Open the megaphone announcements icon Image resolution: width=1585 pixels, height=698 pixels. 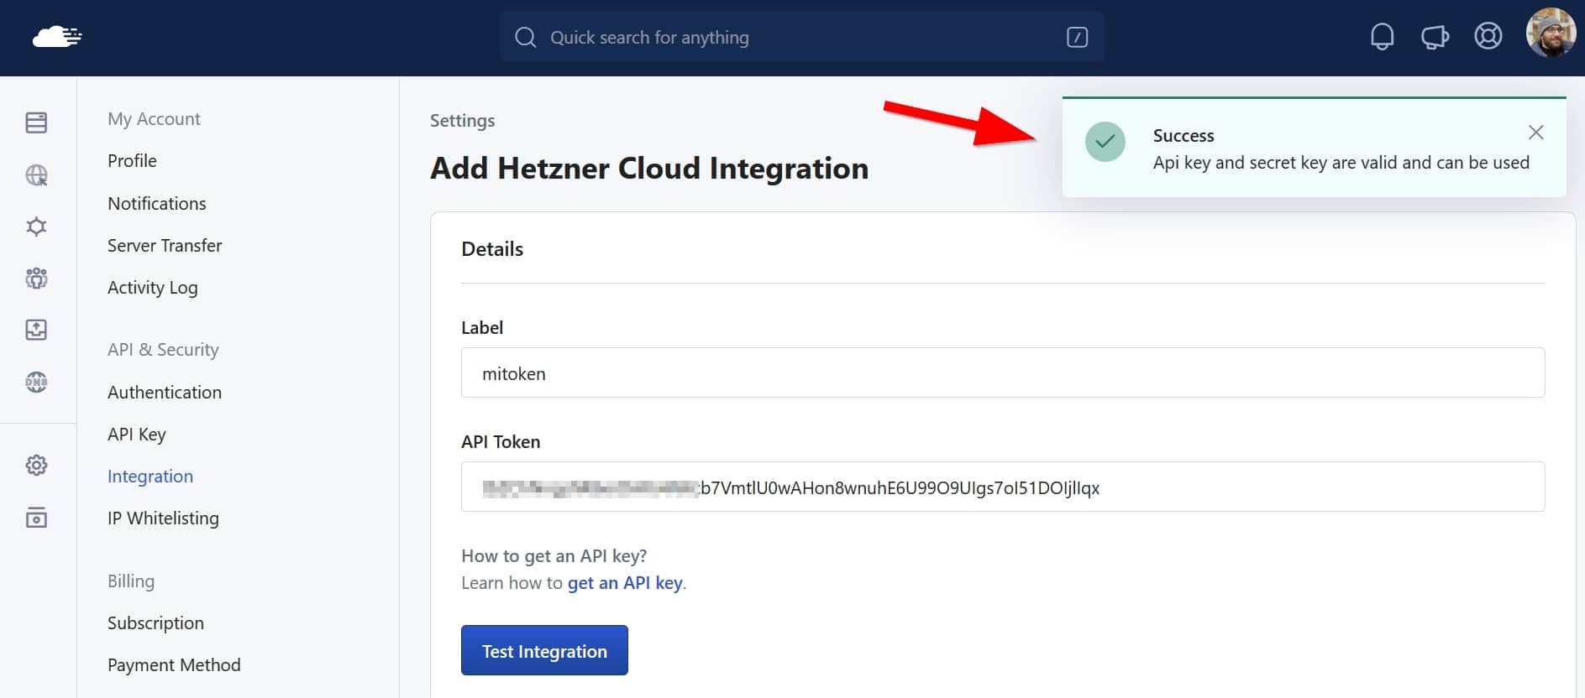click(x=1435, y=37)
